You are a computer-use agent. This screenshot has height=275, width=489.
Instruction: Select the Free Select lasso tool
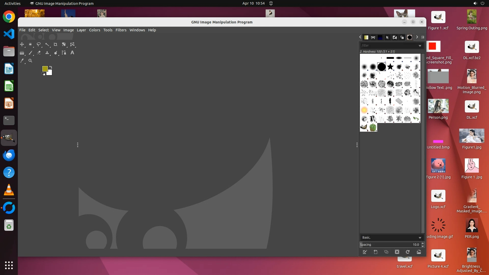click(x=39, y=44)
